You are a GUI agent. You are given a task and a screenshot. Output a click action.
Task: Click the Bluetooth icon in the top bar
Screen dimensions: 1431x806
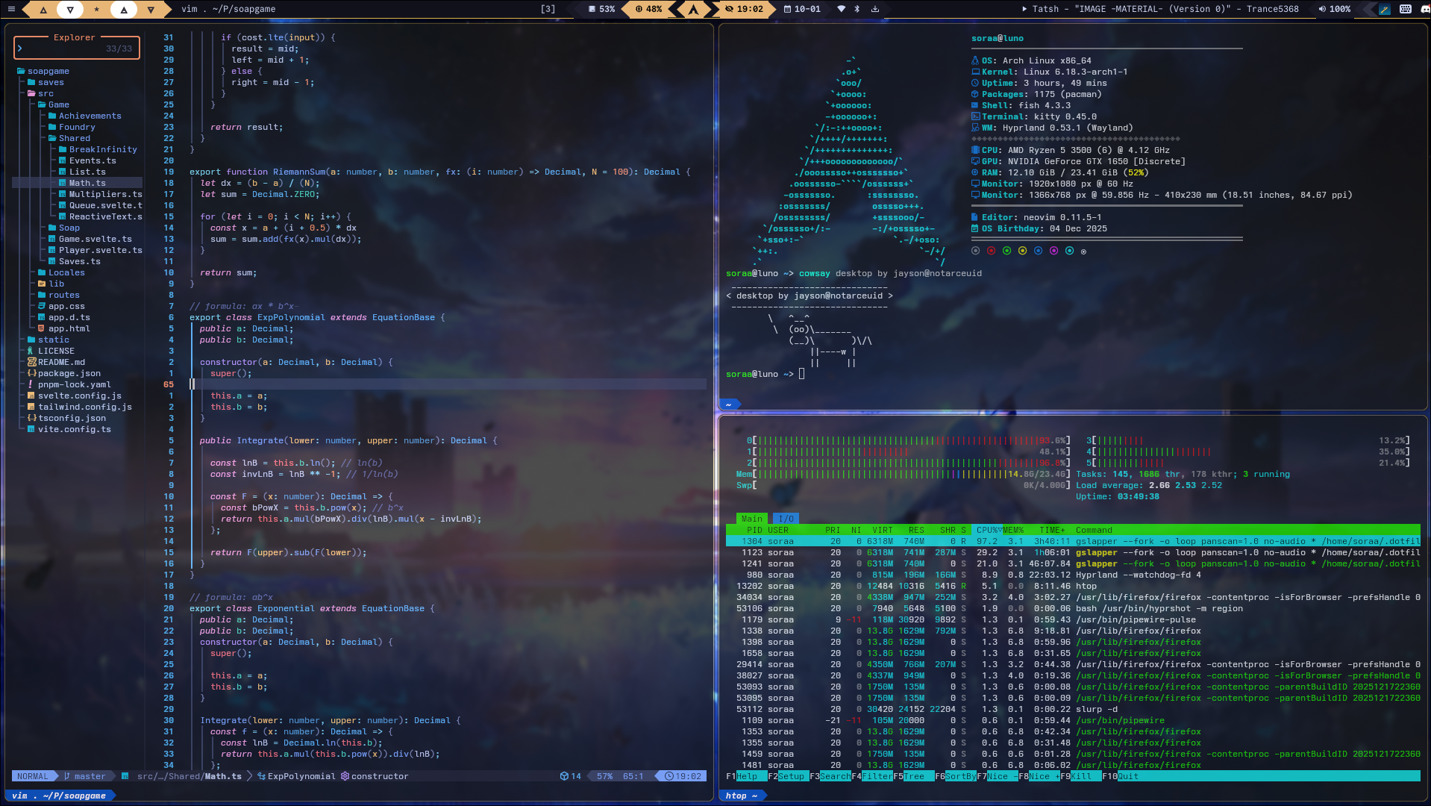pyautogui.click(x=857, y=9)
